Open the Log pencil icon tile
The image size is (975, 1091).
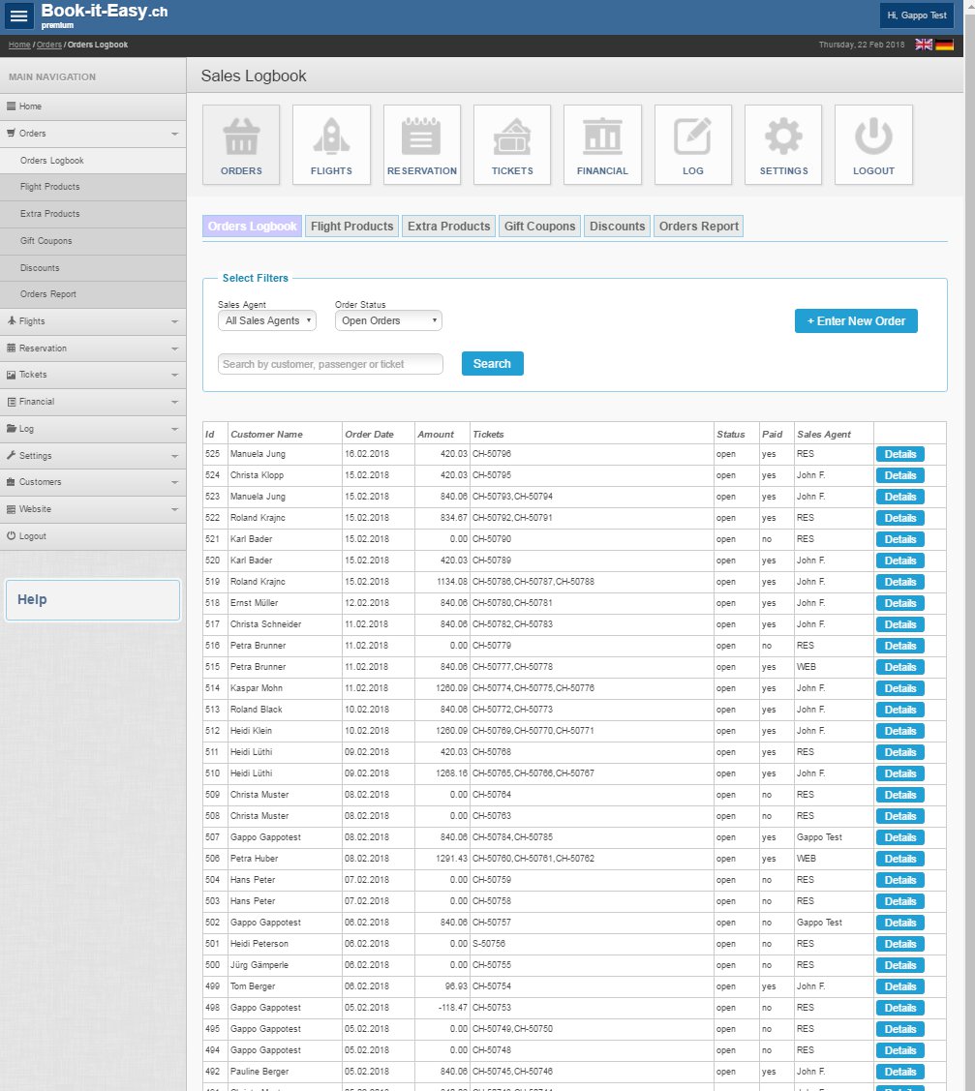coord(693,144)
